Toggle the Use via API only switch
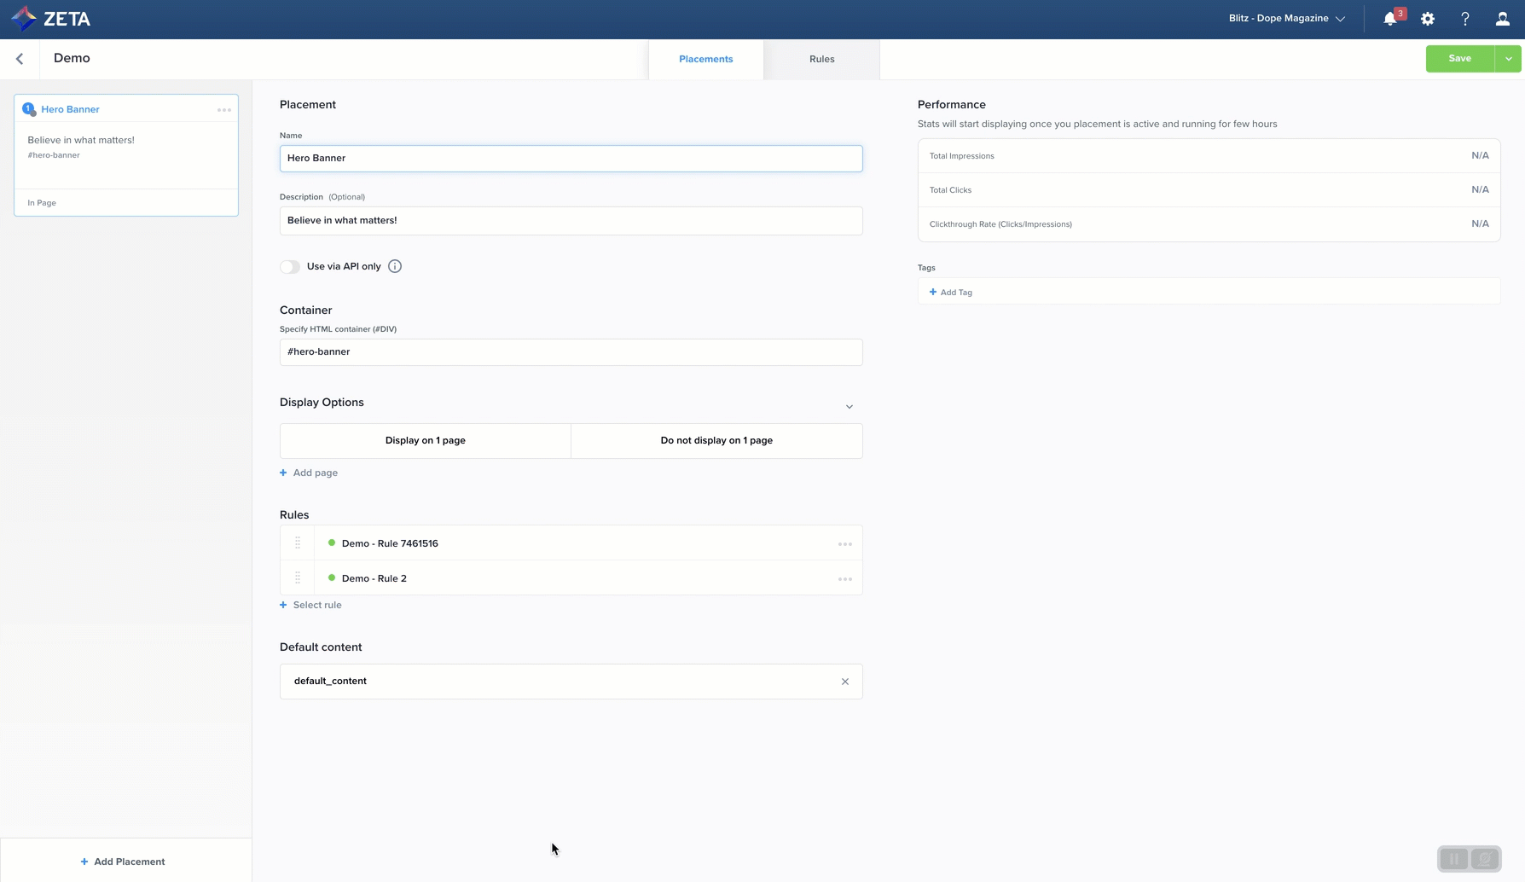Screen dimensions: 1525x882 click(x=290, y=267)
